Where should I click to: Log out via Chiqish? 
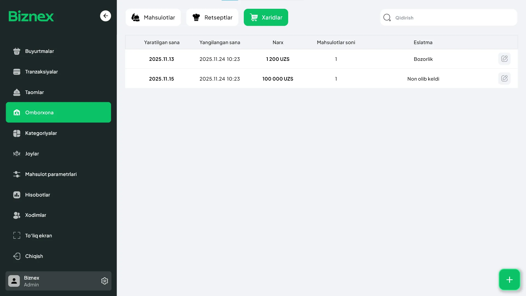click(34, 256)
